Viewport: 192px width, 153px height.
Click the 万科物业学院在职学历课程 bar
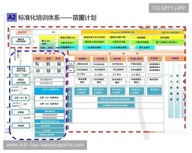coord(116,106)
